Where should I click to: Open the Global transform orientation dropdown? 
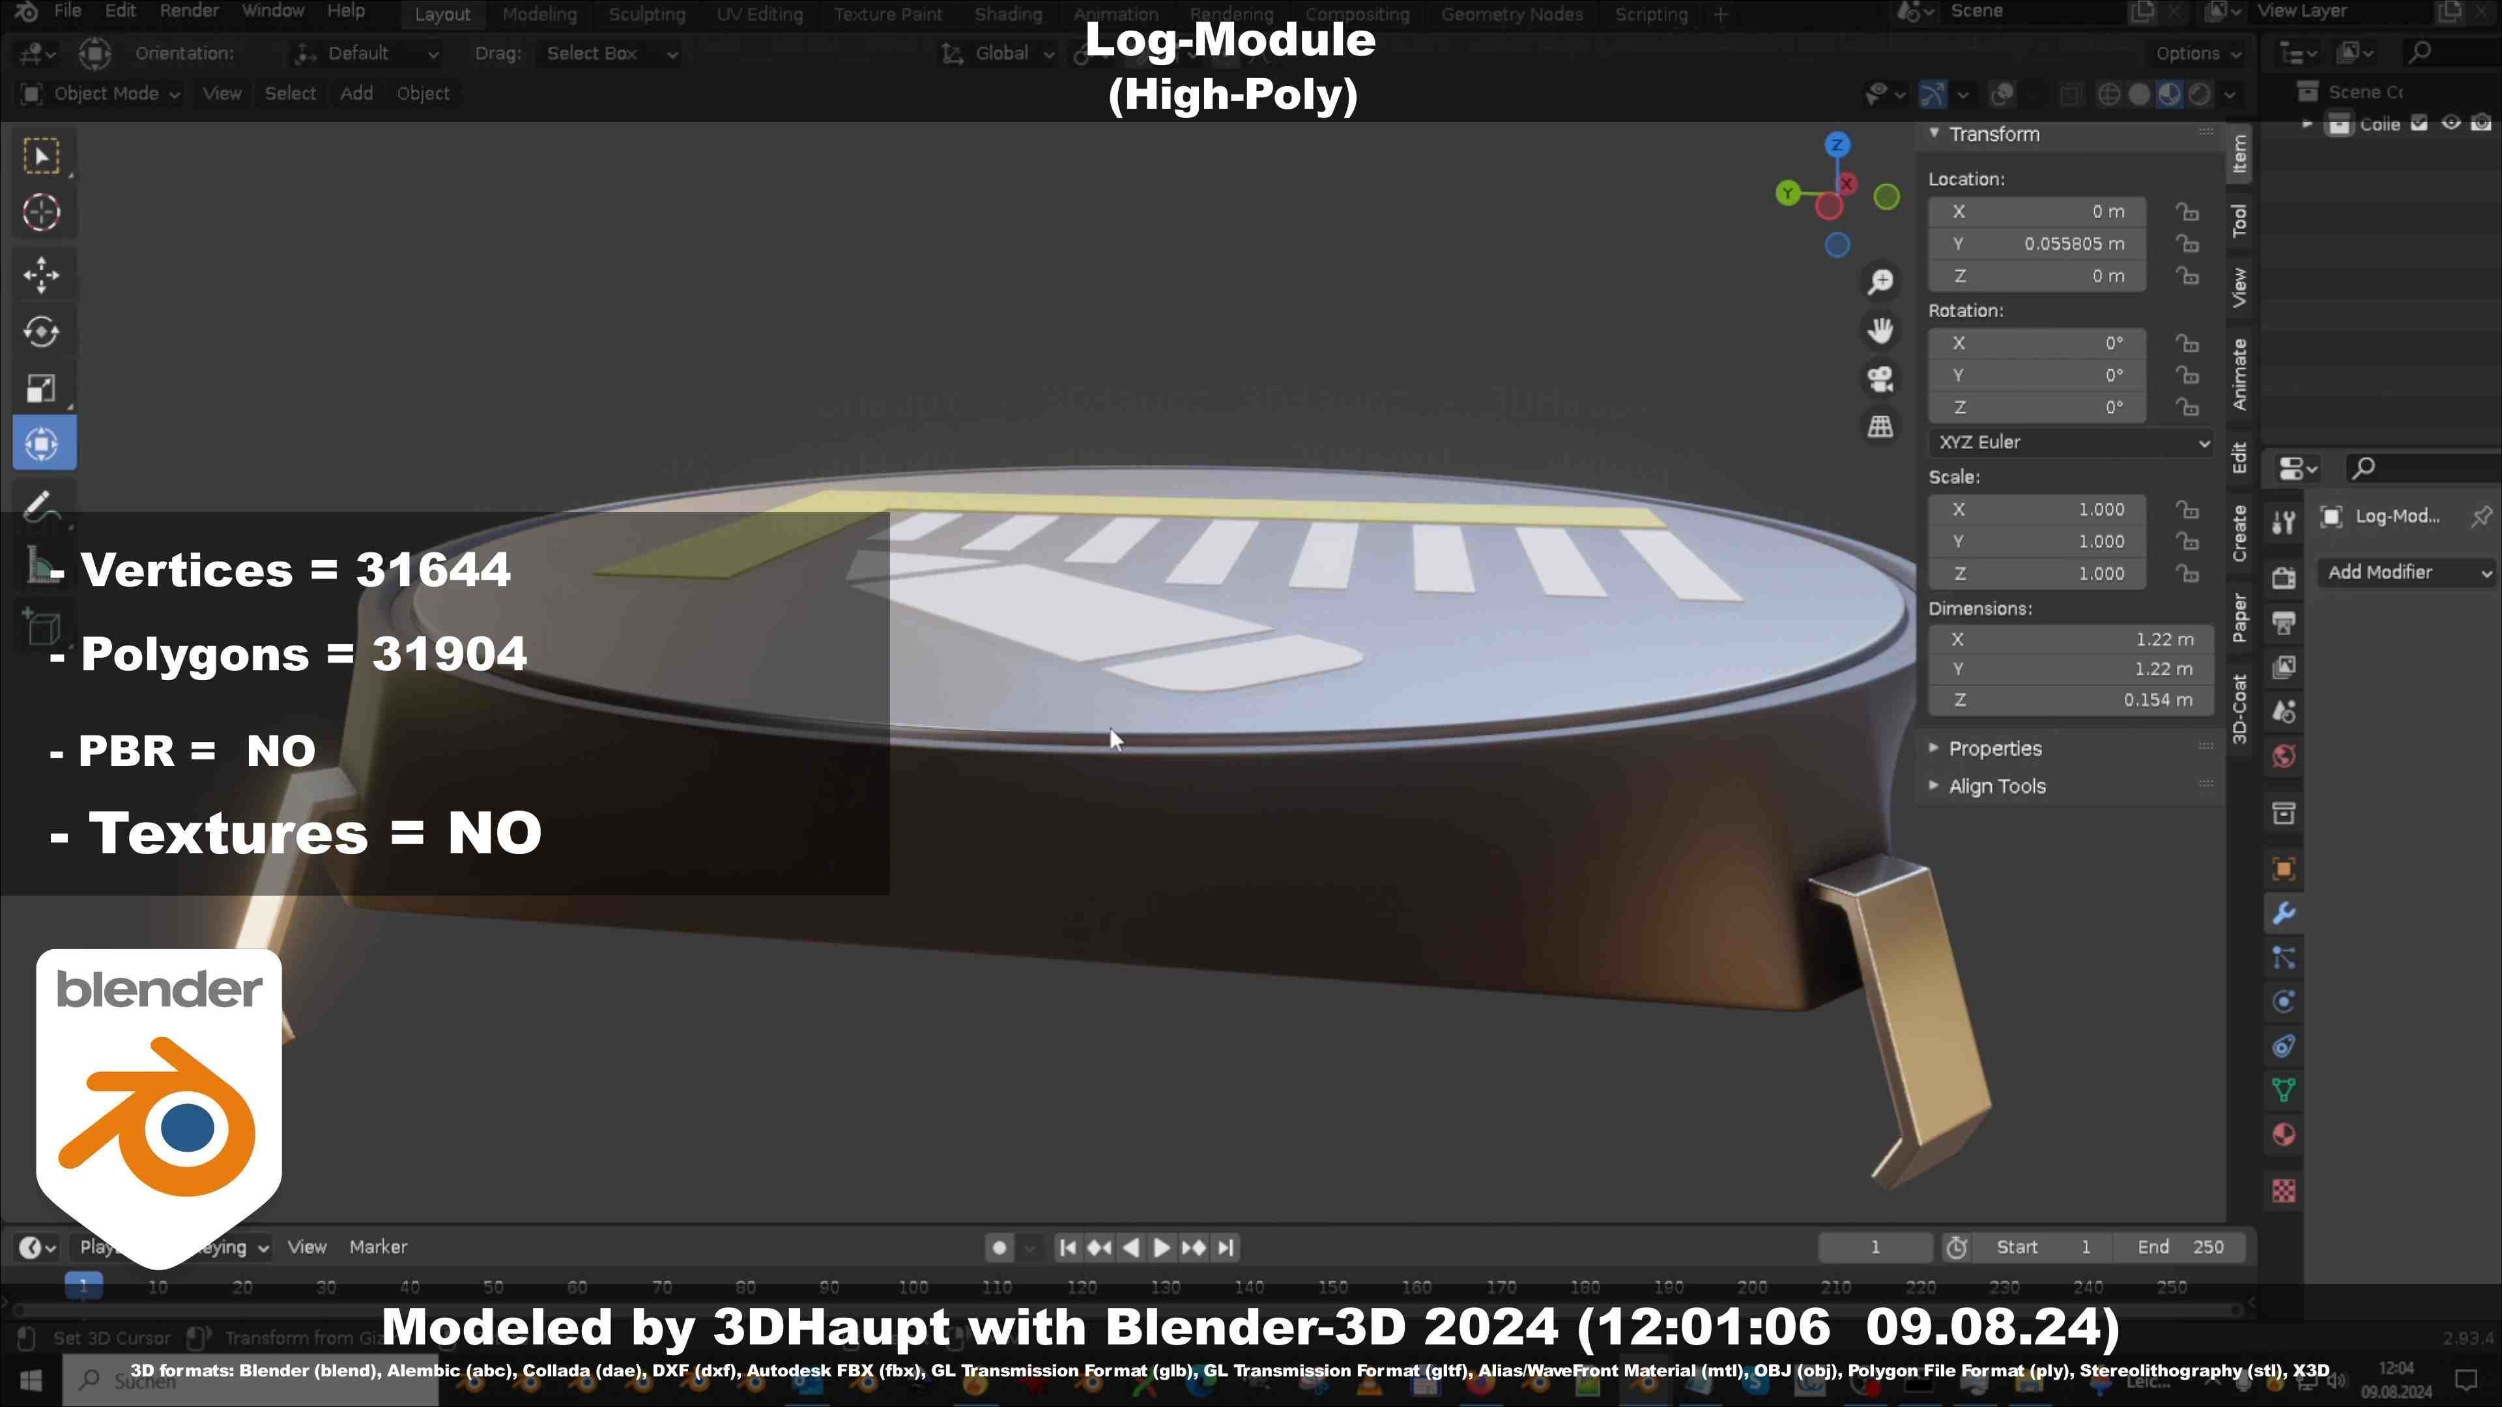tap(998, 53)
